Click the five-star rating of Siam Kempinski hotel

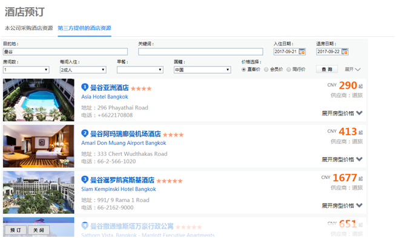point(170,181)
